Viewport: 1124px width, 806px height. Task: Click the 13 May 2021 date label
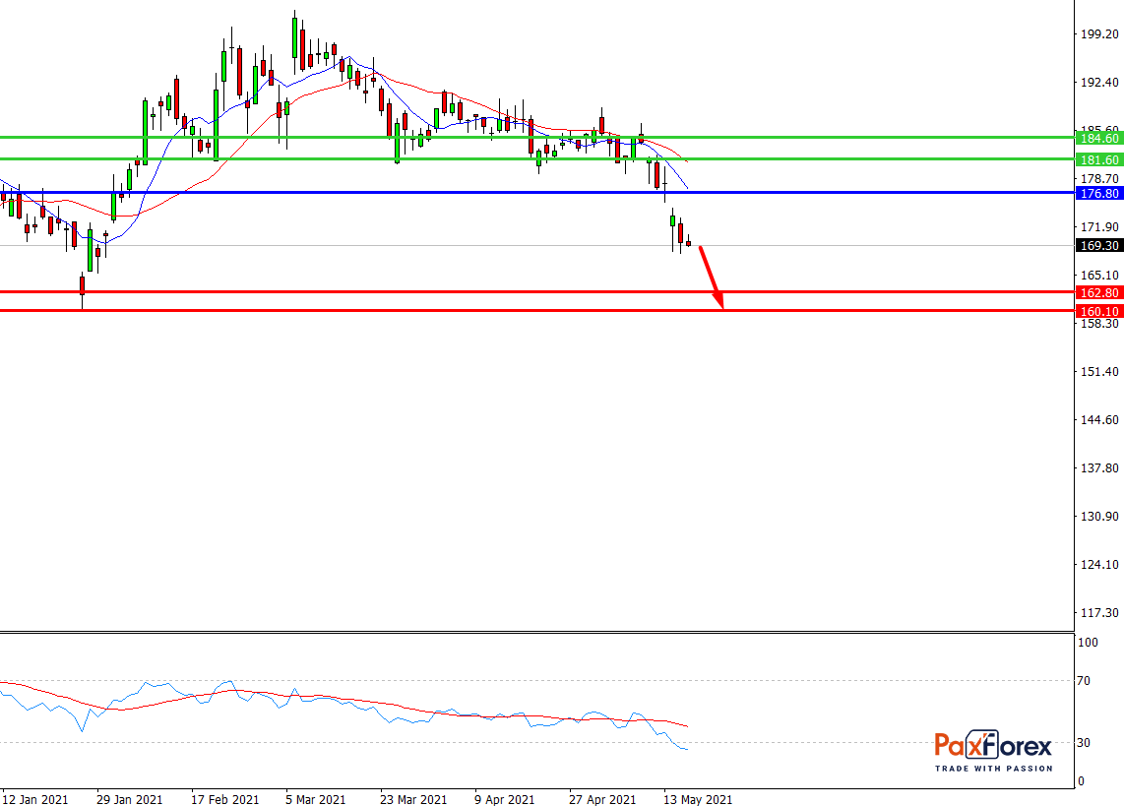pyautogui.click(x=698, y=799)
